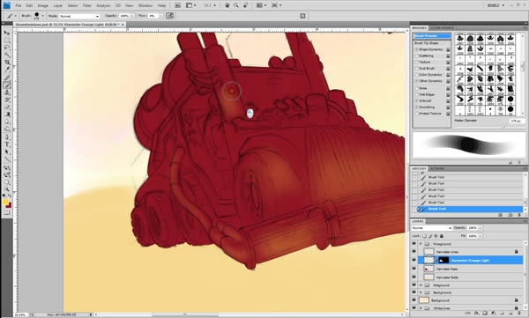
Task: Click the yellow foreground color swatch
Action: pos(5,202)
